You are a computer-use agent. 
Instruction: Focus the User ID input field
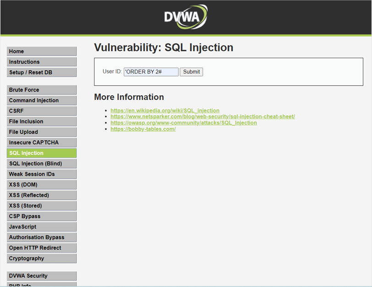[x=151, y=72]
